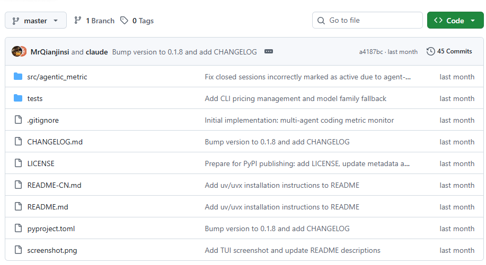Click the file icon for README.md
Screen dimensions: 486x265
19,206
